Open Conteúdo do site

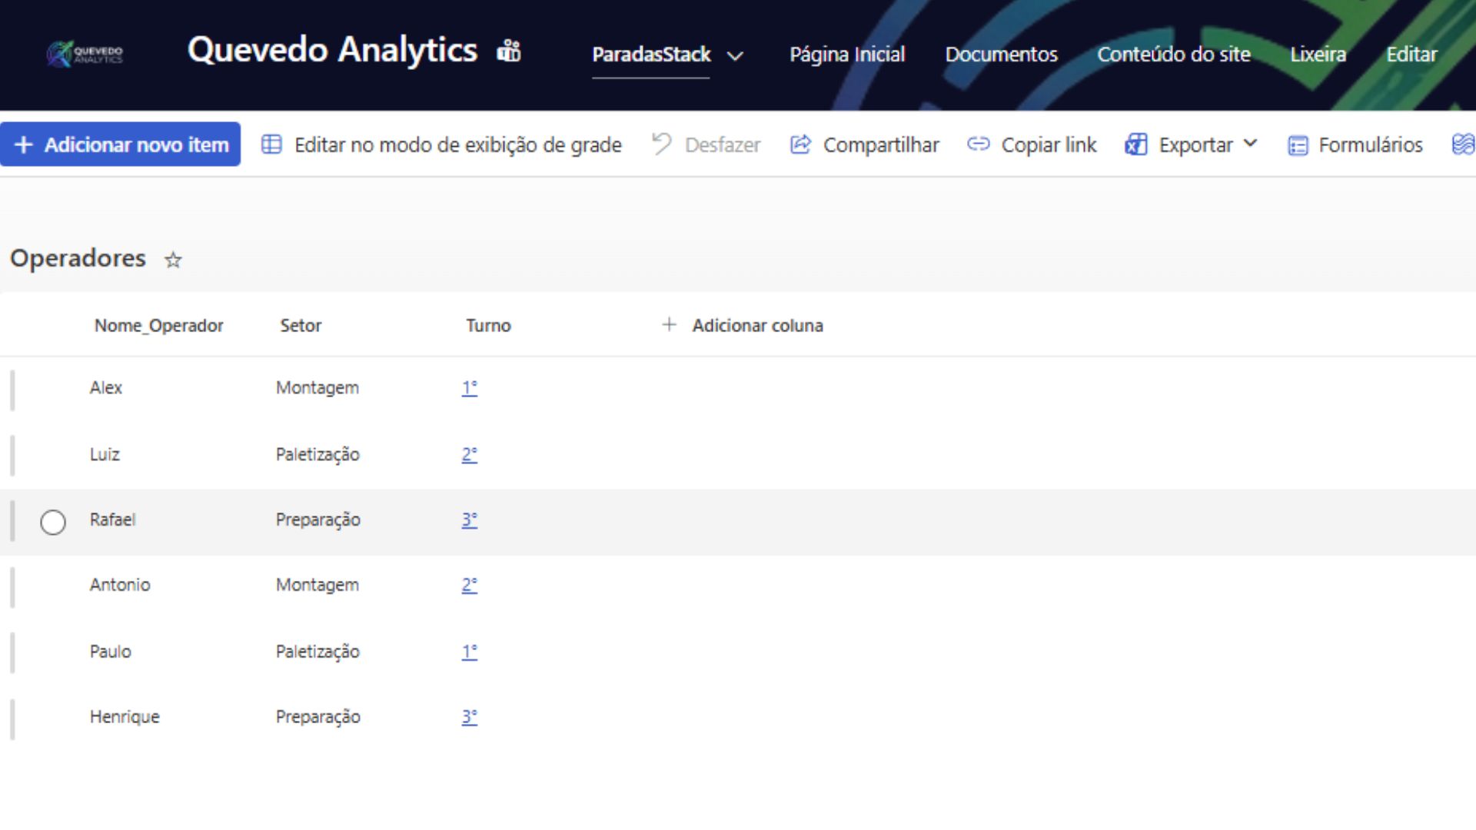[1173, 55]
